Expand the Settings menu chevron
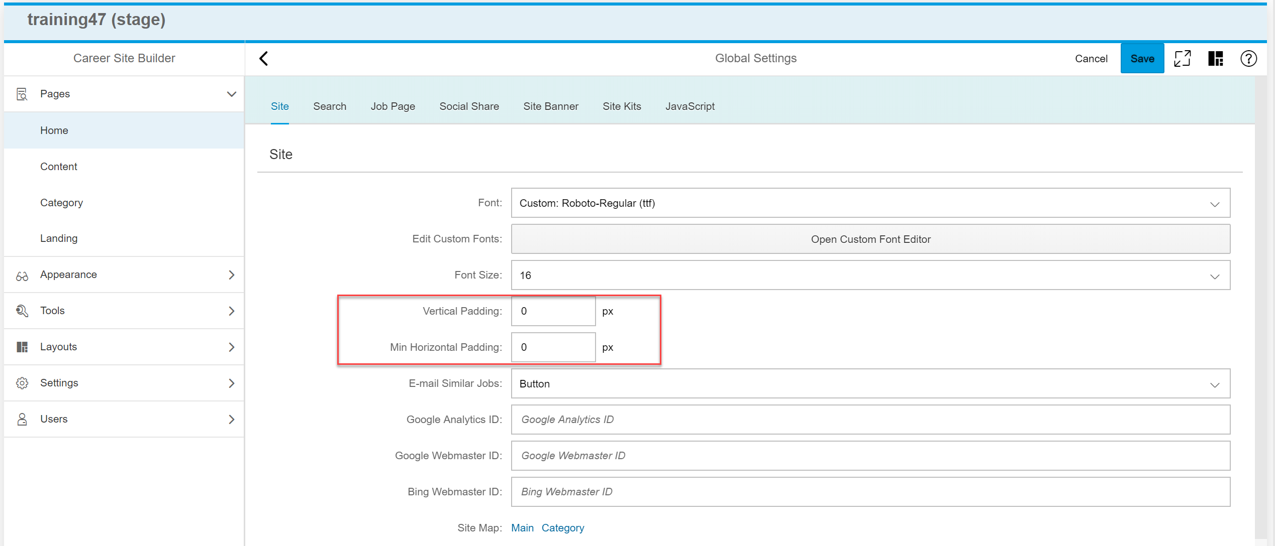Screen dimensions: 1275x546 tap(231, 383)
